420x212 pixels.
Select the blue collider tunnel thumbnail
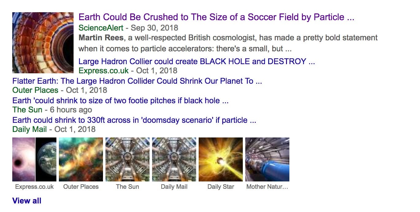267,159
